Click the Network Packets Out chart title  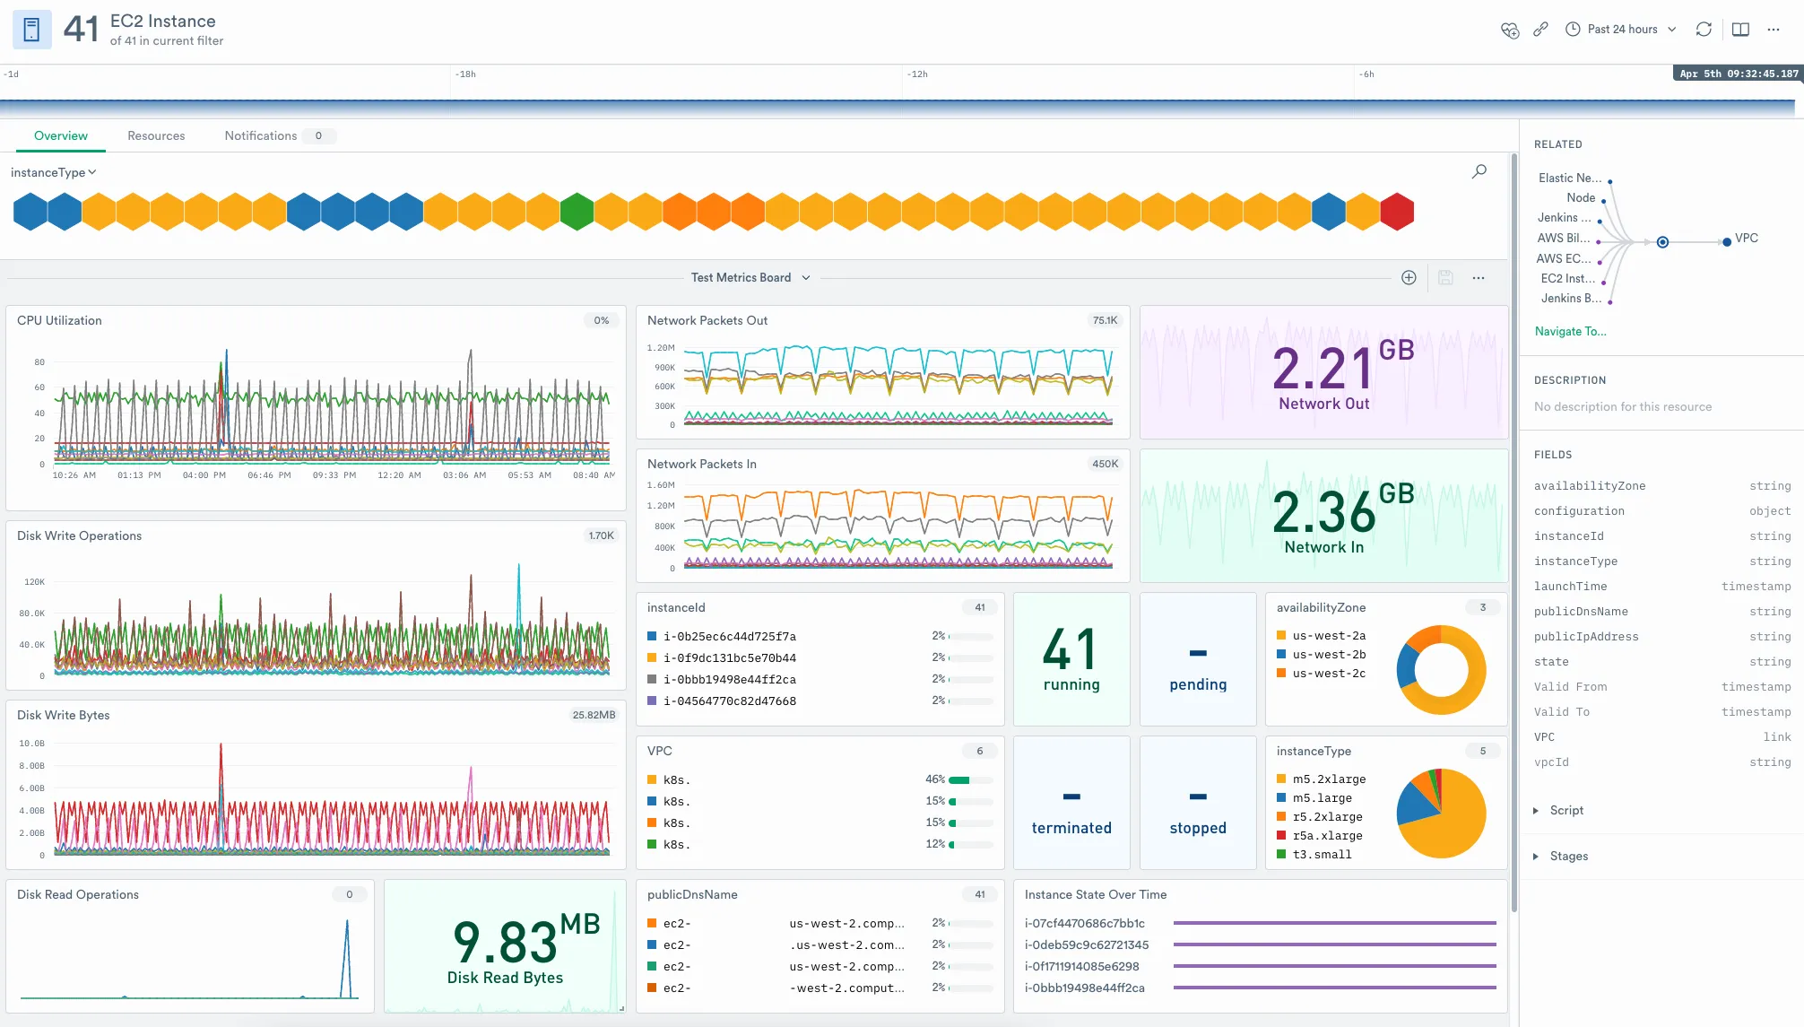pos(707,321)
